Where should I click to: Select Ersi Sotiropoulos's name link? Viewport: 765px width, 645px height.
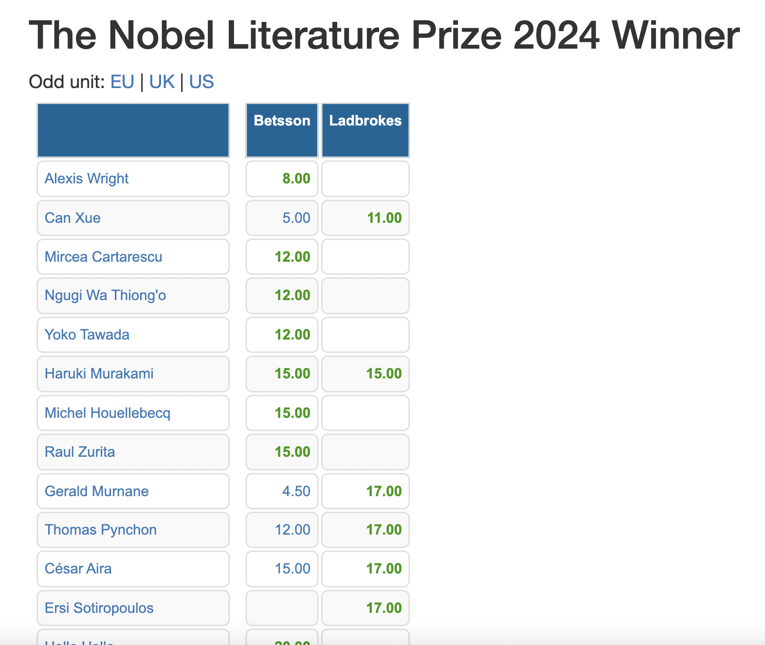click(99, 608)
